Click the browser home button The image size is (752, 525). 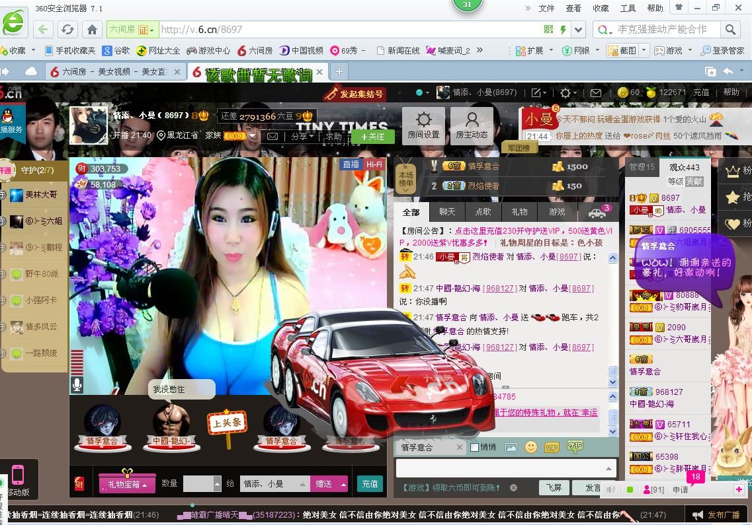pos(92,30)
